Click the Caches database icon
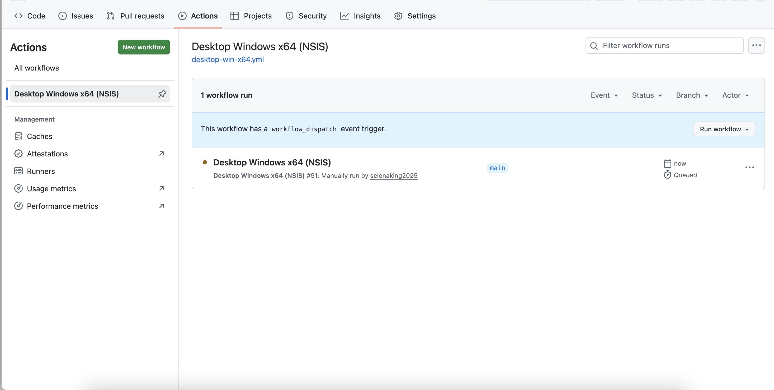The image size is (774, 390). click(19, 136)
